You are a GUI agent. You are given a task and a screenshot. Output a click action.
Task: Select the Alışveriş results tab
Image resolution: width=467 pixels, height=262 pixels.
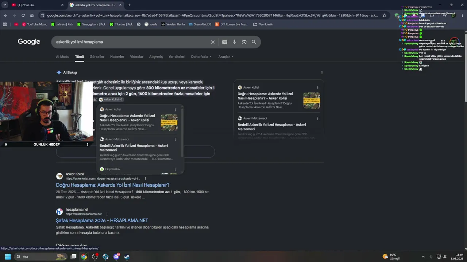156,57
